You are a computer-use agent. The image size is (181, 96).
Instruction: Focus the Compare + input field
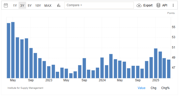point(99,5)
